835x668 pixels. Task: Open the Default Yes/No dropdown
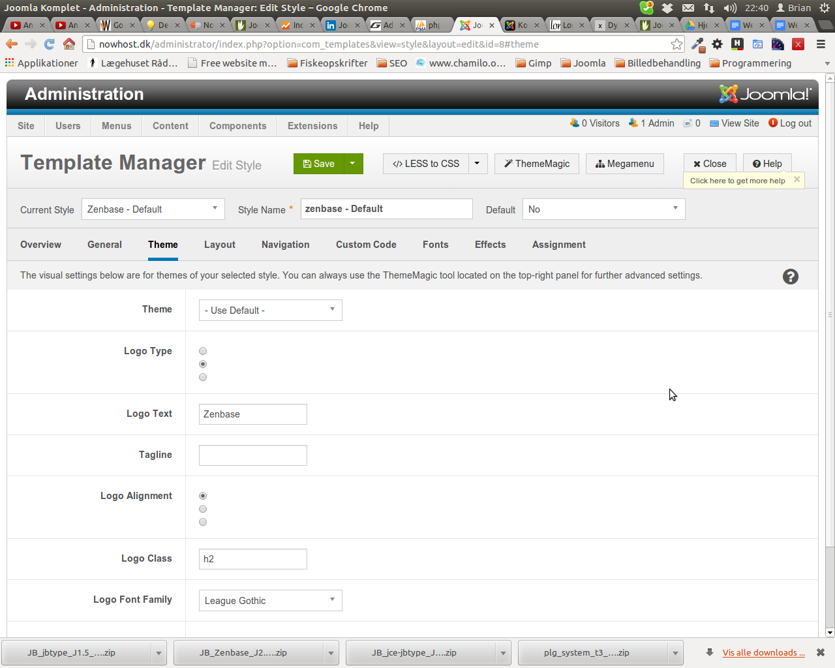point(603,209)
